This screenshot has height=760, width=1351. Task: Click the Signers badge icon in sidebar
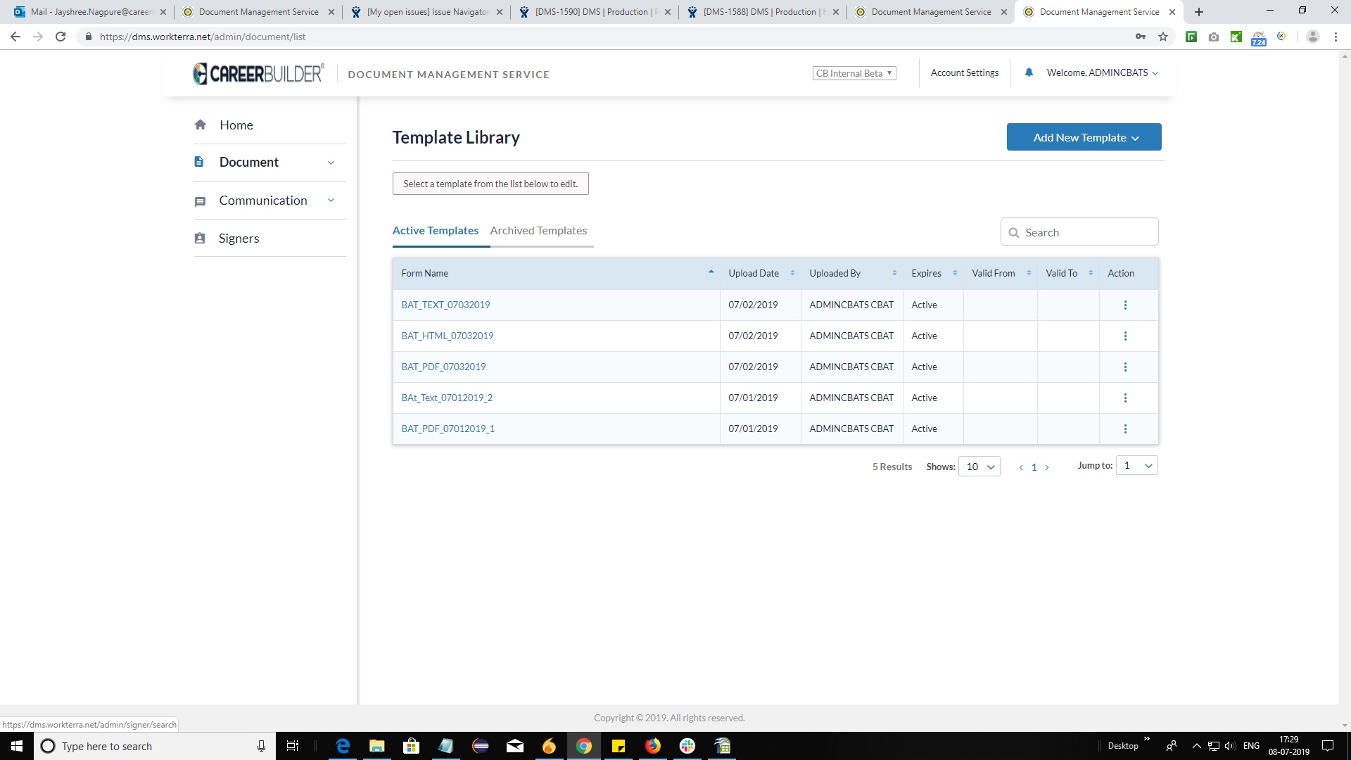point(200,239)
